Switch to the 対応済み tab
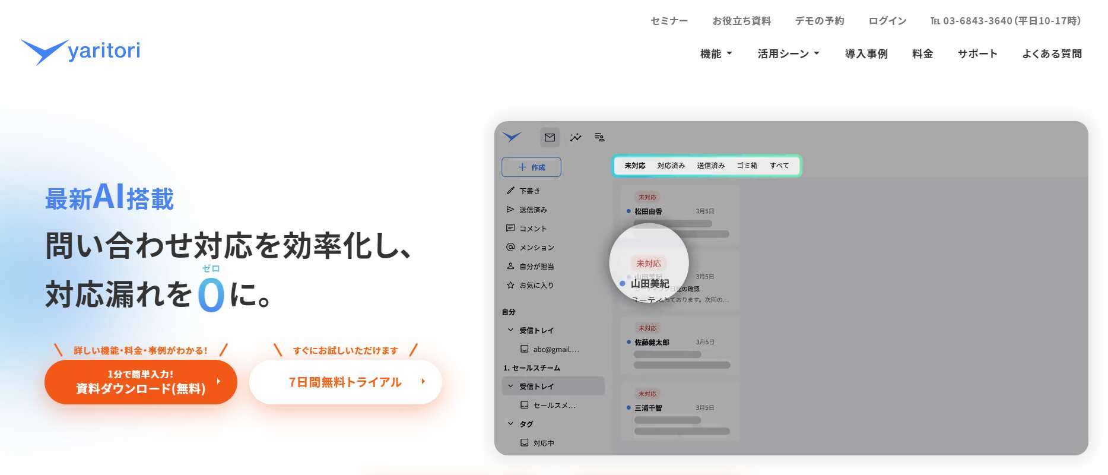 point(671,166)
